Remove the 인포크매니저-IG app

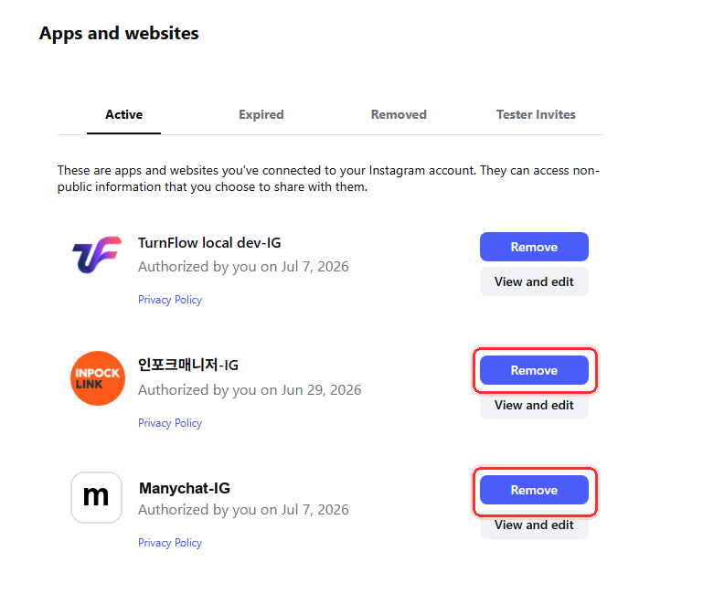[534, 370]
